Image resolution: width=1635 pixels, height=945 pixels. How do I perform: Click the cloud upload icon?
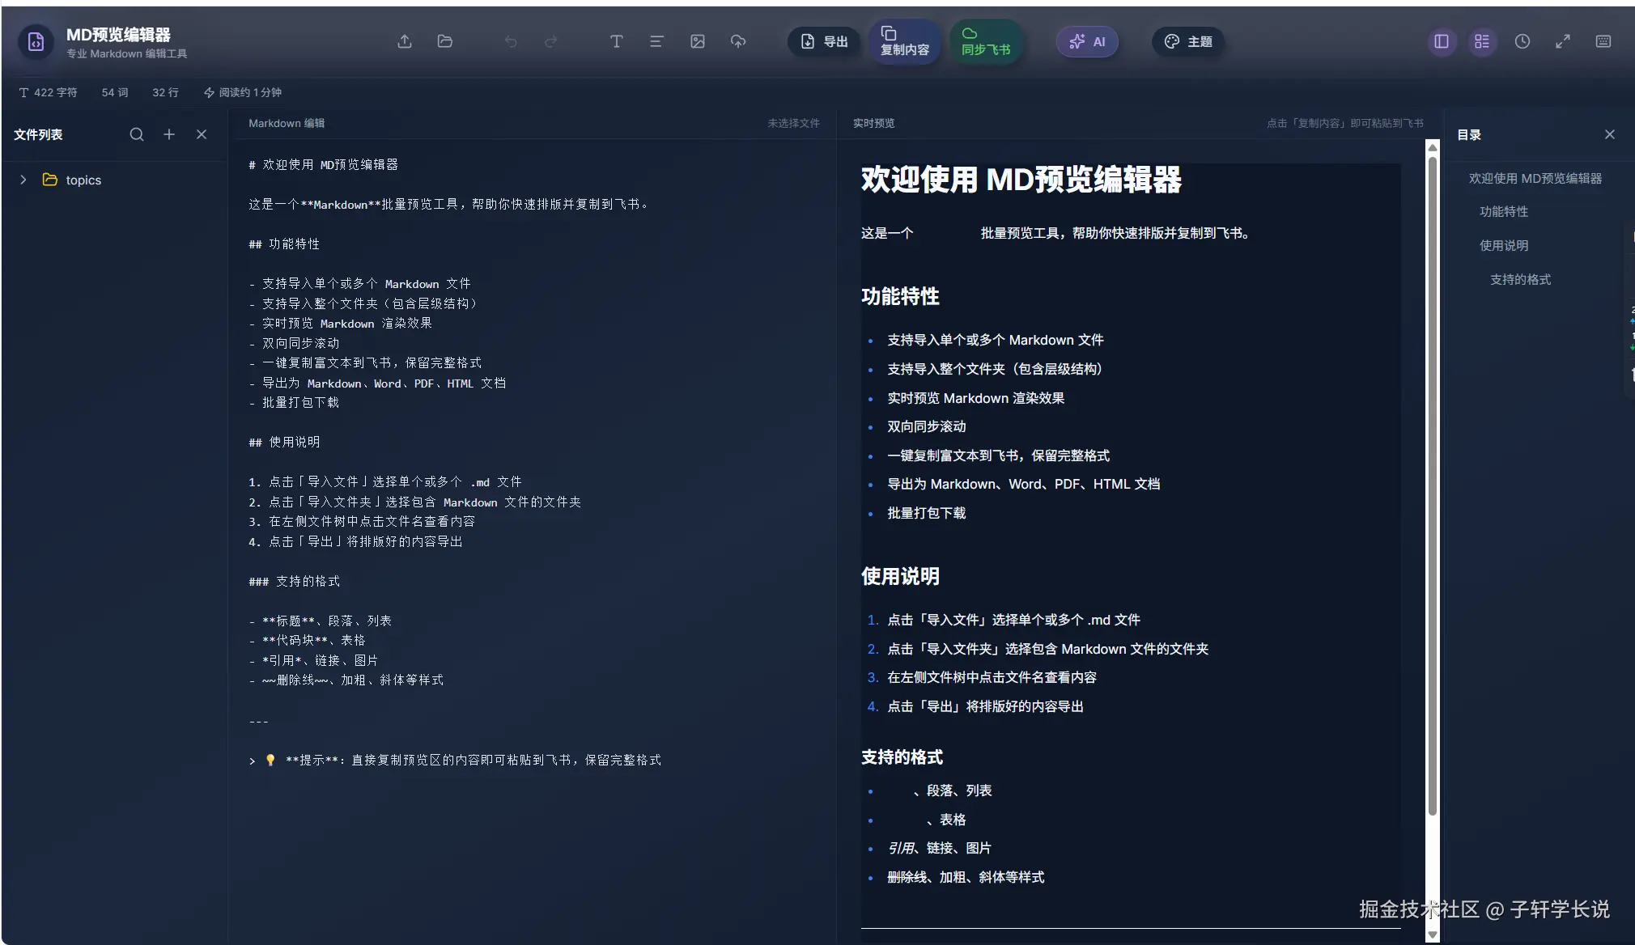[x=738, y=41]
